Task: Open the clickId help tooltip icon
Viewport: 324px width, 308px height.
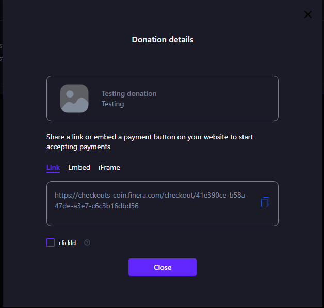Action: coord(87,242)
